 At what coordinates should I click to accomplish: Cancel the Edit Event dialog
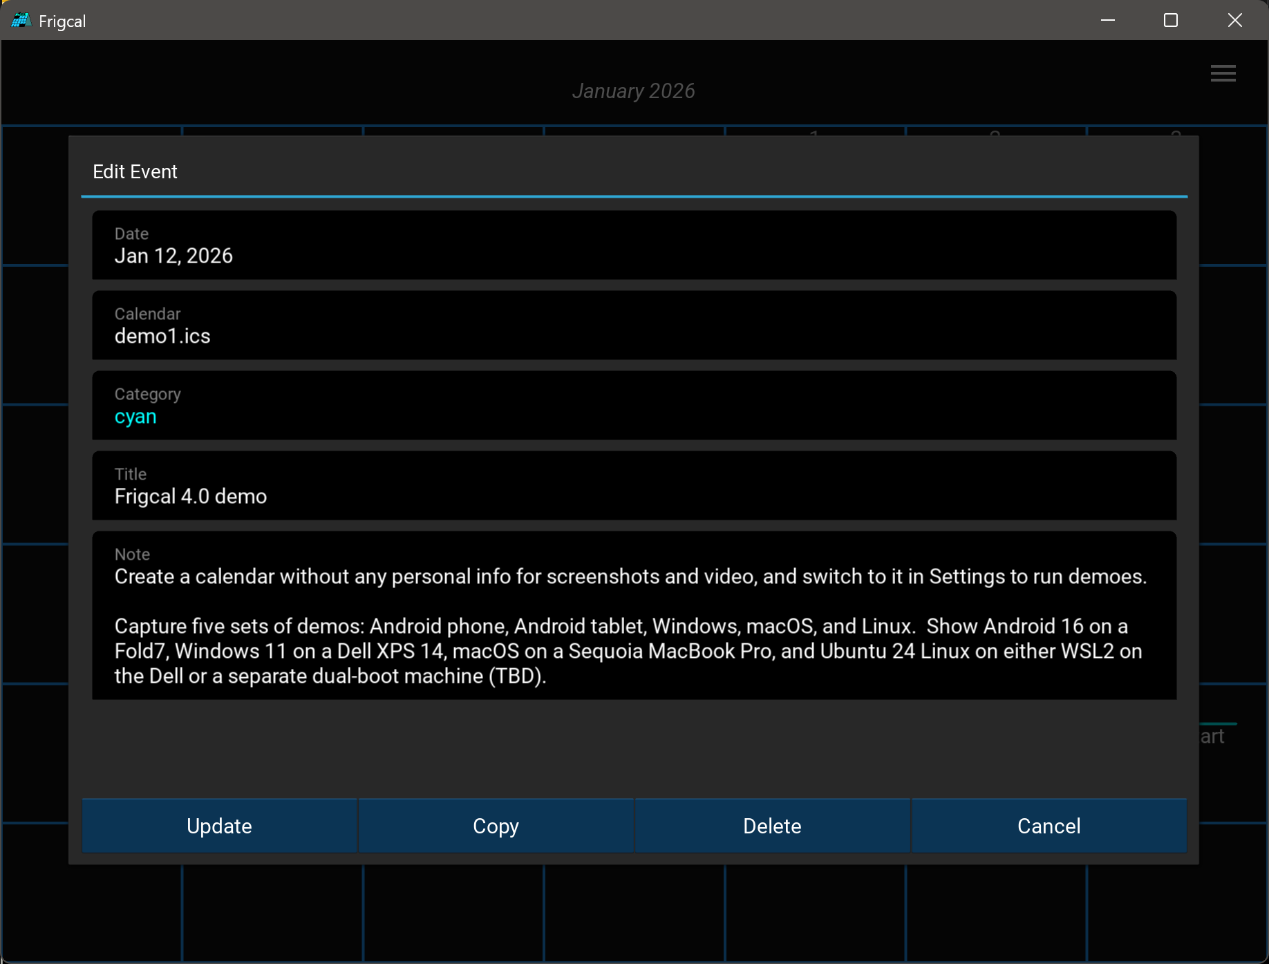click(1049, 826)
